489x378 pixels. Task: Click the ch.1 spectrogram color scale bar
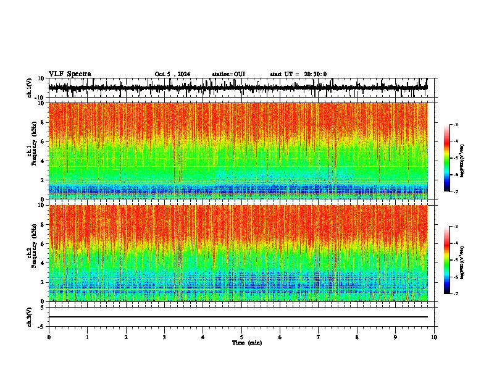[446, 158]
